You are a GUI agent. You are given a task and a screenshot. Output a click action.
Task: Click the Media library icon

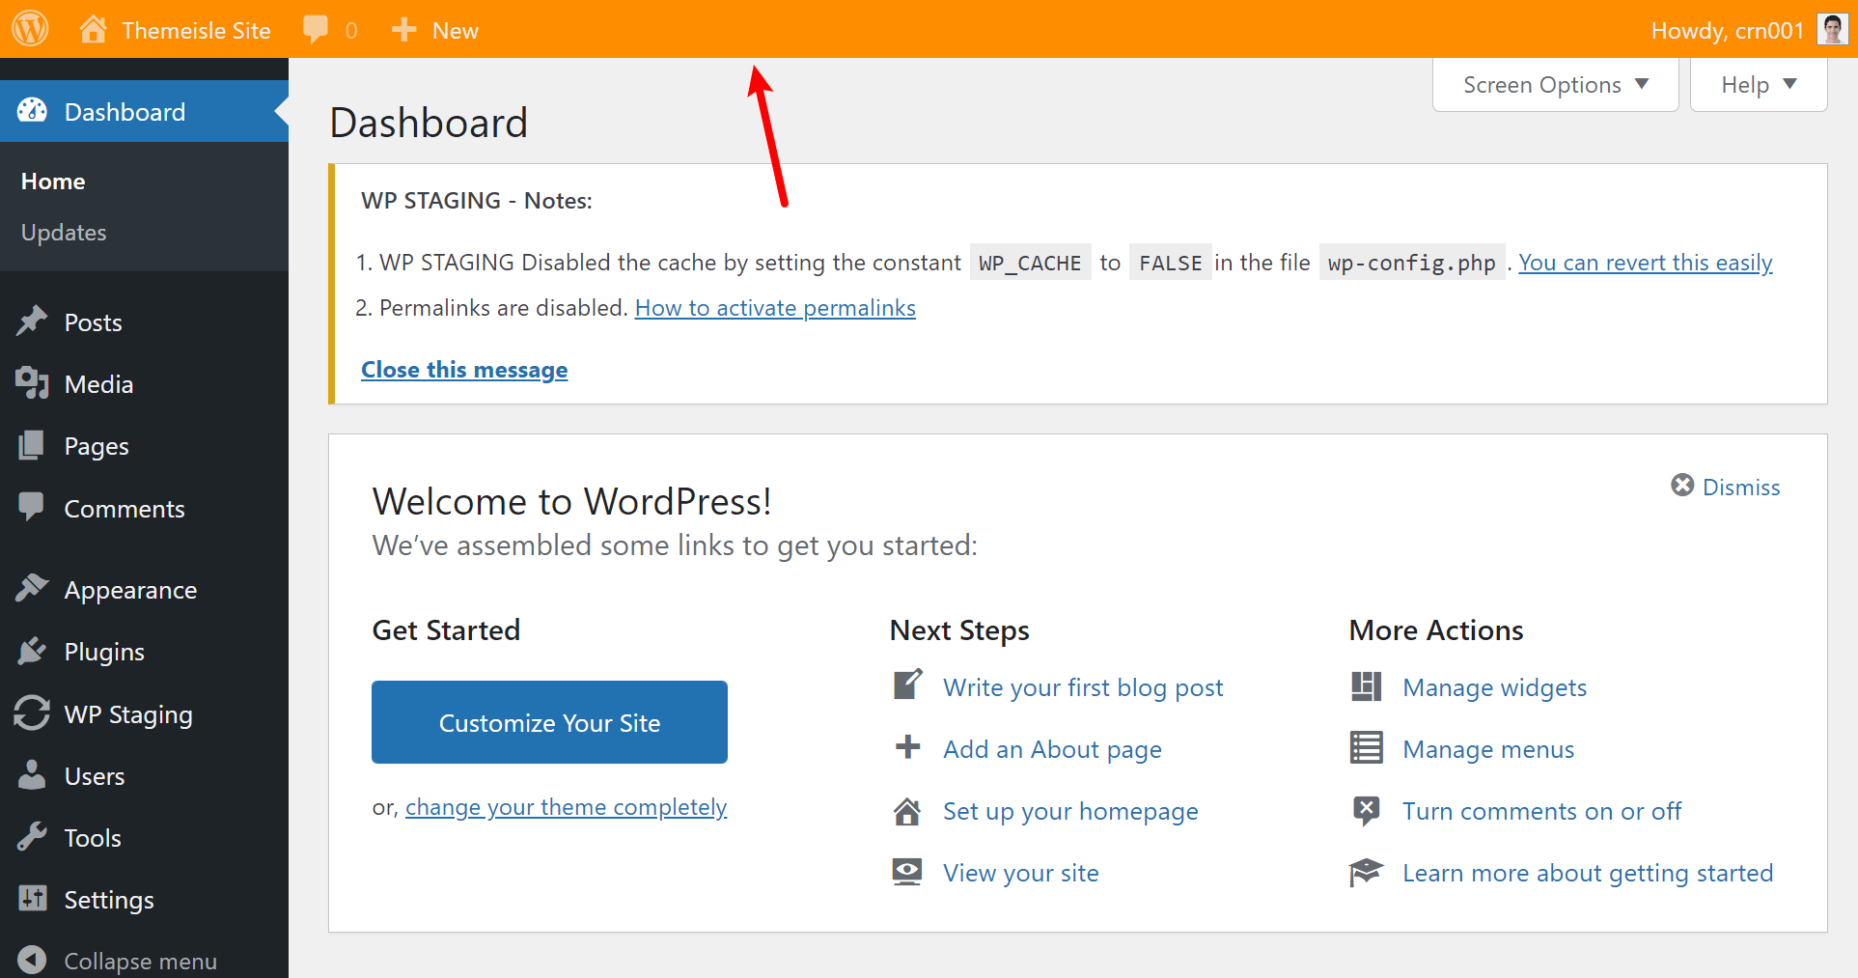click(33, 383)
